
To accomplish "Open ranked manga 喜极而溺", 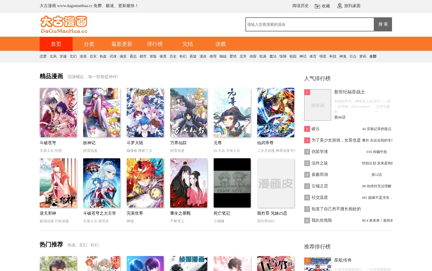I will click(x=320, y=175).
